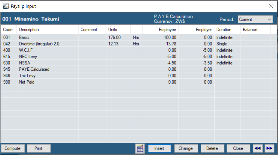Go to next employee with double-right arrows
Viewport: 278px width, 155px height.
pyautogui.click(x=269, y=148)
